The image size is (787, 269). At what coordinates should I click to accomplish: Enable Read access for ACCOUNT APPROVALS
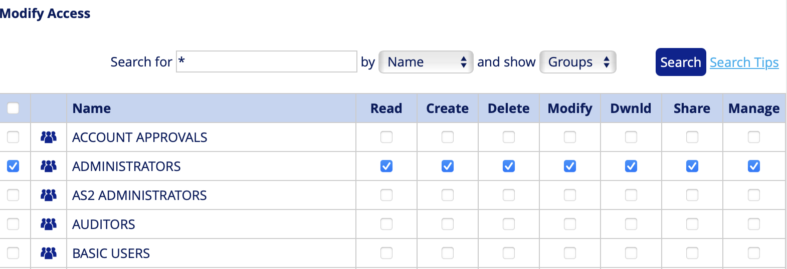point(386,137)
